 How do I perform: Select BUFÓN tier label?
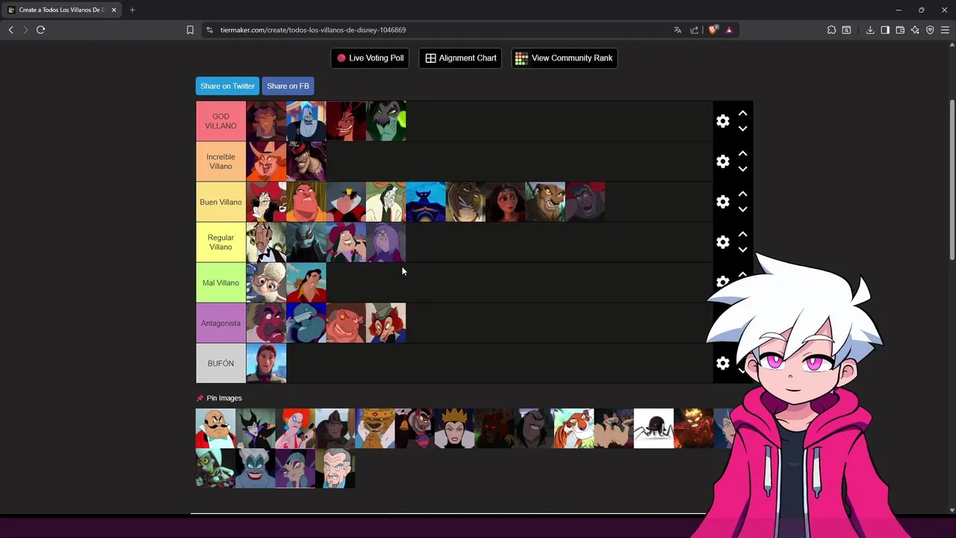pyautogui.click(x=220, y=363)
